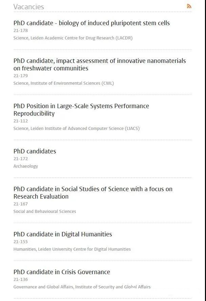This screenshot has width=206, height=301.
Task: Open PhD candidate induced pluripotent stem cells vacancy
Action: (x=91, y=23)
